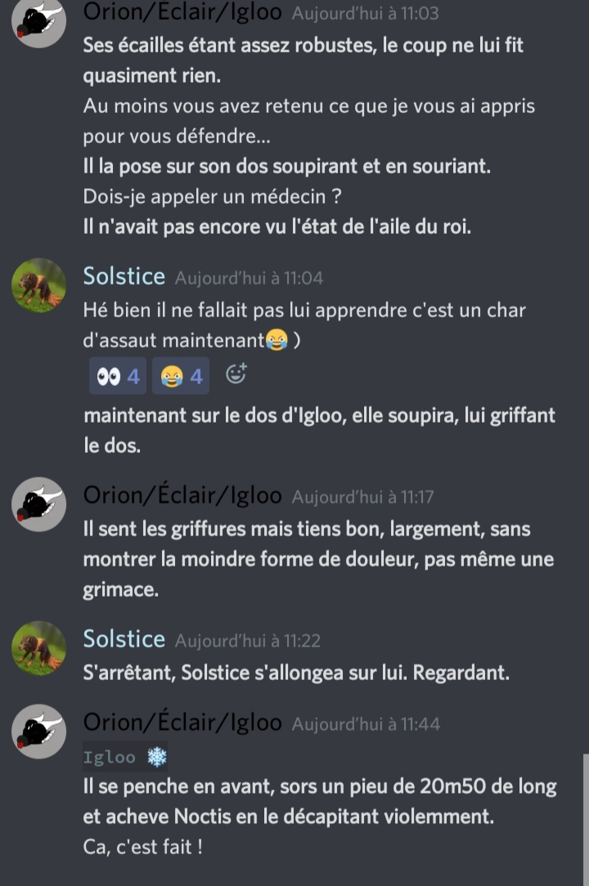The height and width of the screenshot is (886, 589).
Task: Tap Orion/Éclair/Igloo's avatar on the 11:44 message
Action: 38,732
